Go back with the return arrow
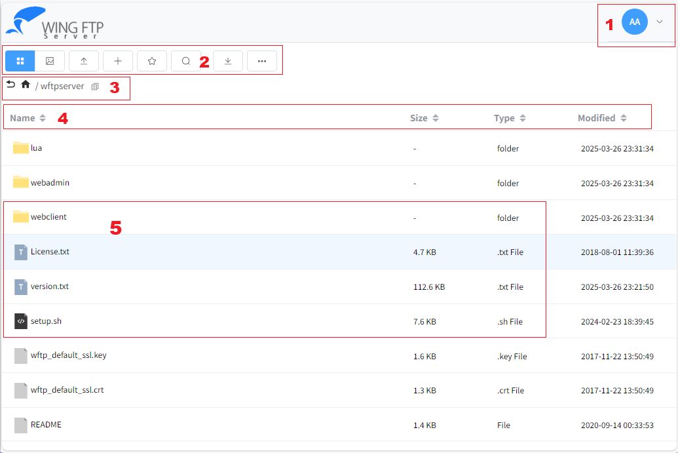 point(11,85)
